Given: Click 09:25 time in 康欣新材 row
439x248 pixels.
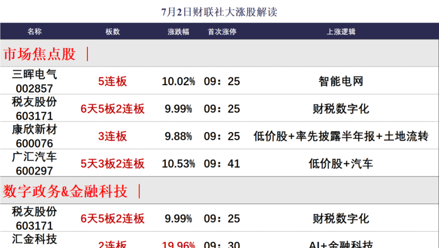Looking at the screenshot, I should 222,136.
